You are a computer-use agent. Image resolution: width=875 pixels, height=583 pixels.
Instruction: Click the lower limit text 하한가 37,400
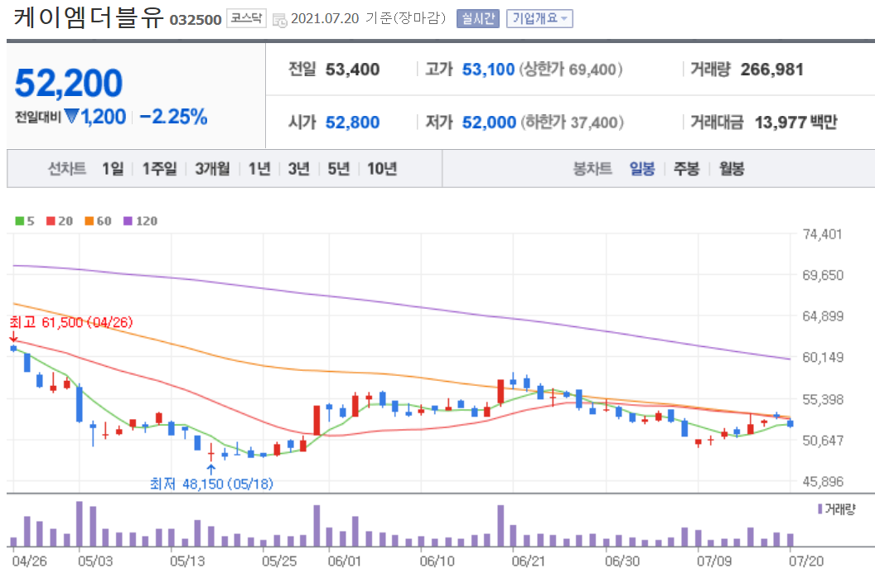point(572,123)
